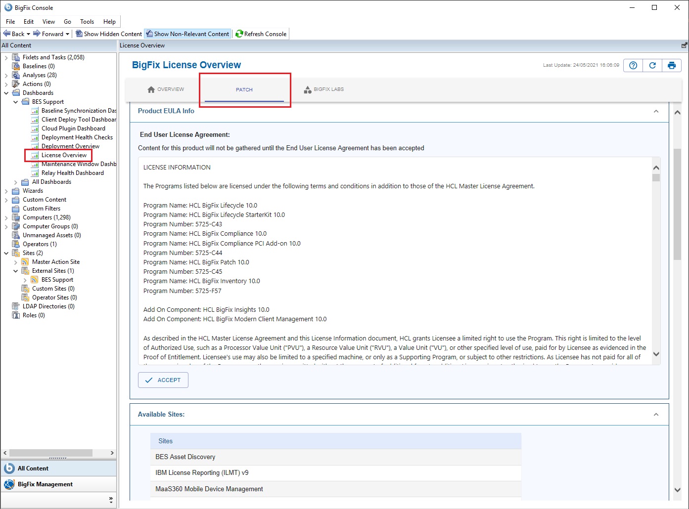The image size is (689, 509).
Task: Click the EULA text box scrollbar thumb
Action: (656, 178)
